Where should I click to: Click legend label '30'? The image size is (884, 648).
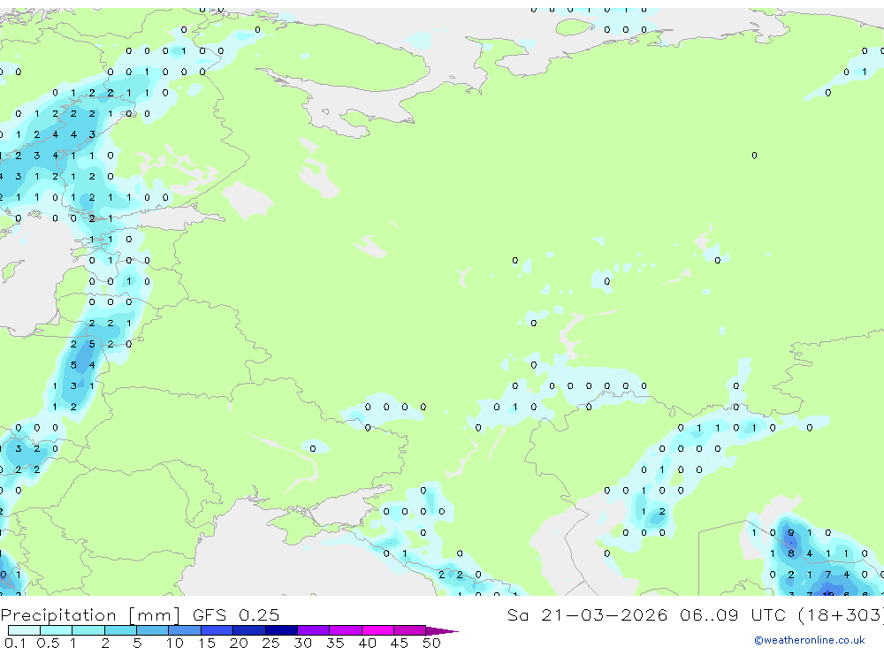coord(302,643)
